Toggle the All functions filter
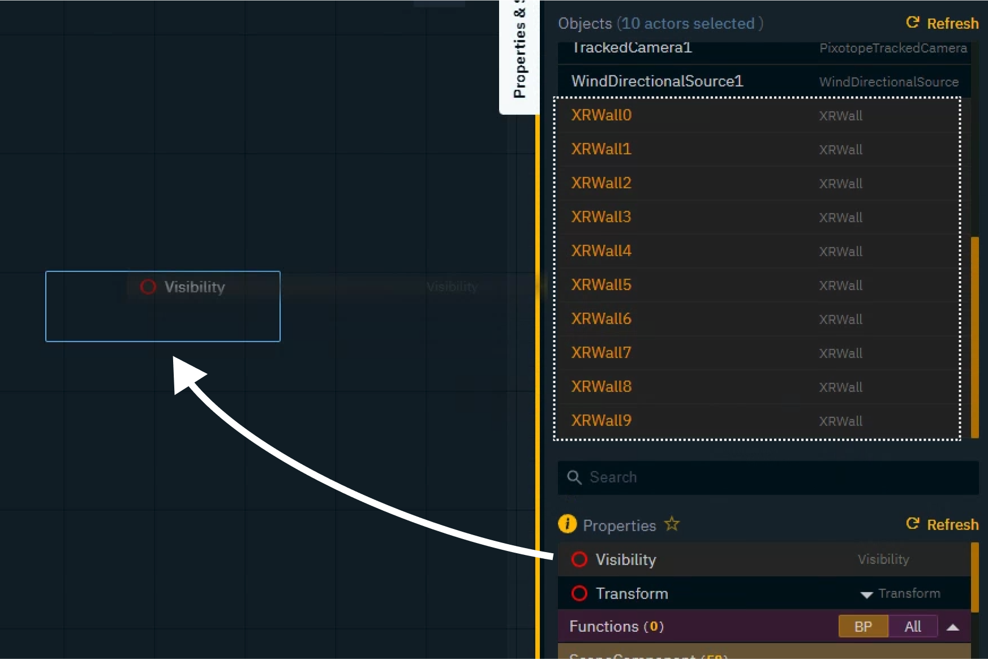988x659 pixels. [x=913, y=627]
